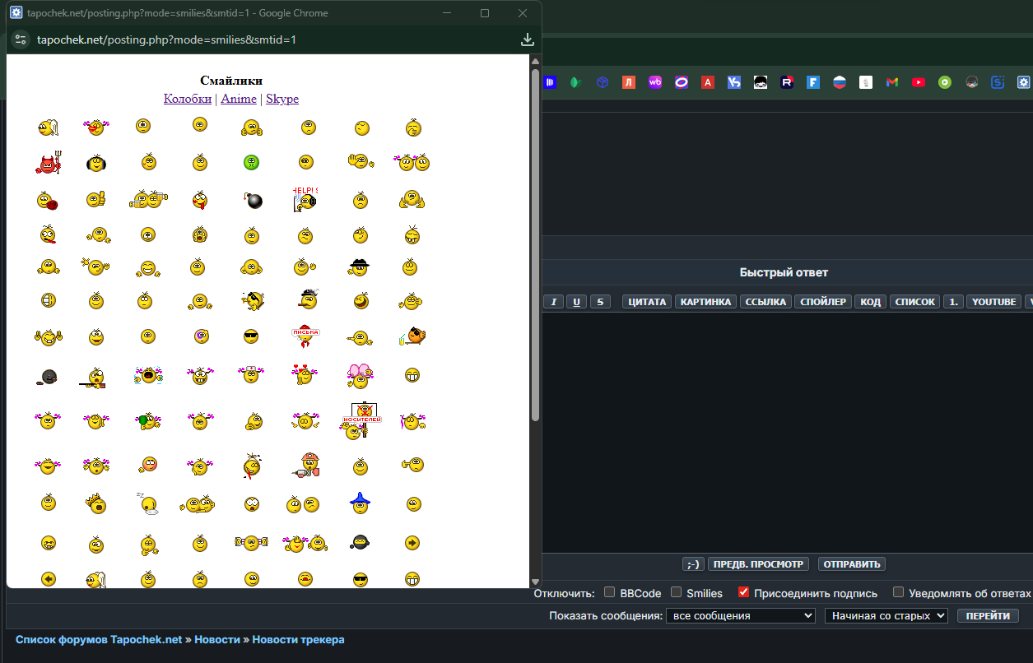Viewport: 1033px width, 663px height.
Task: Insert the red devil with pitchfork smiley
Action: 49,163
